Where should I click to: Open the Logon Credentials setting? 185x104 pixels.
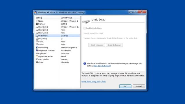(x=58, y=56)
